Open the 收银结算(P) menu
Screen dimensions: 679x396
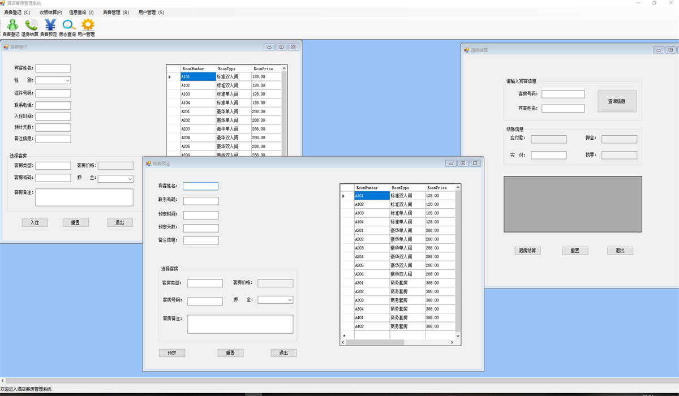[x=51, y=12]
